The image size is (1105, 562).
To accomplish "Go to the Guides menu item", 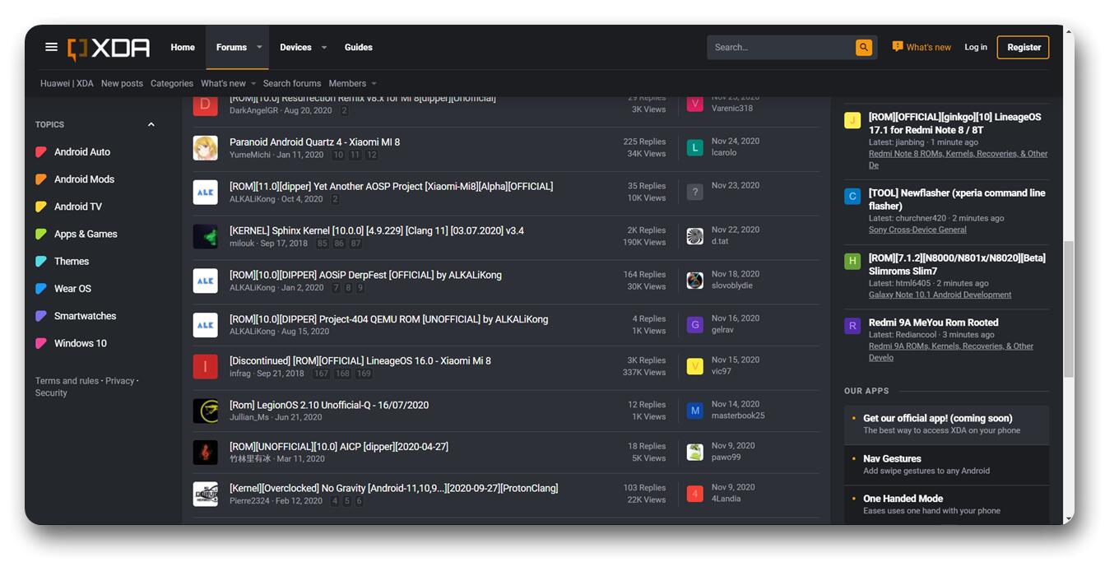I will coord(358,48).
